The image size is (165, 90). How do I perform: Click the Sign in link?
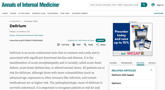pos(160,5)
